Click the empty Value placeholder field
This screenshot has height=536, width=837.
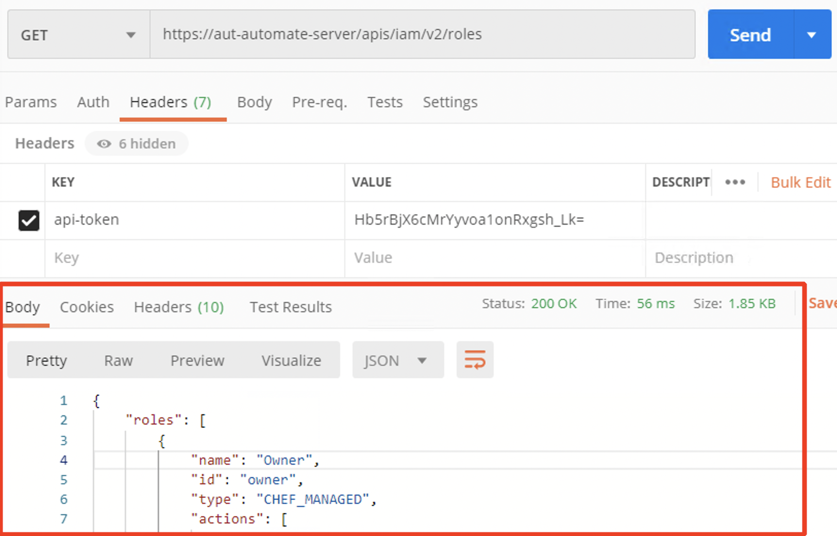(x=495, y=258)
